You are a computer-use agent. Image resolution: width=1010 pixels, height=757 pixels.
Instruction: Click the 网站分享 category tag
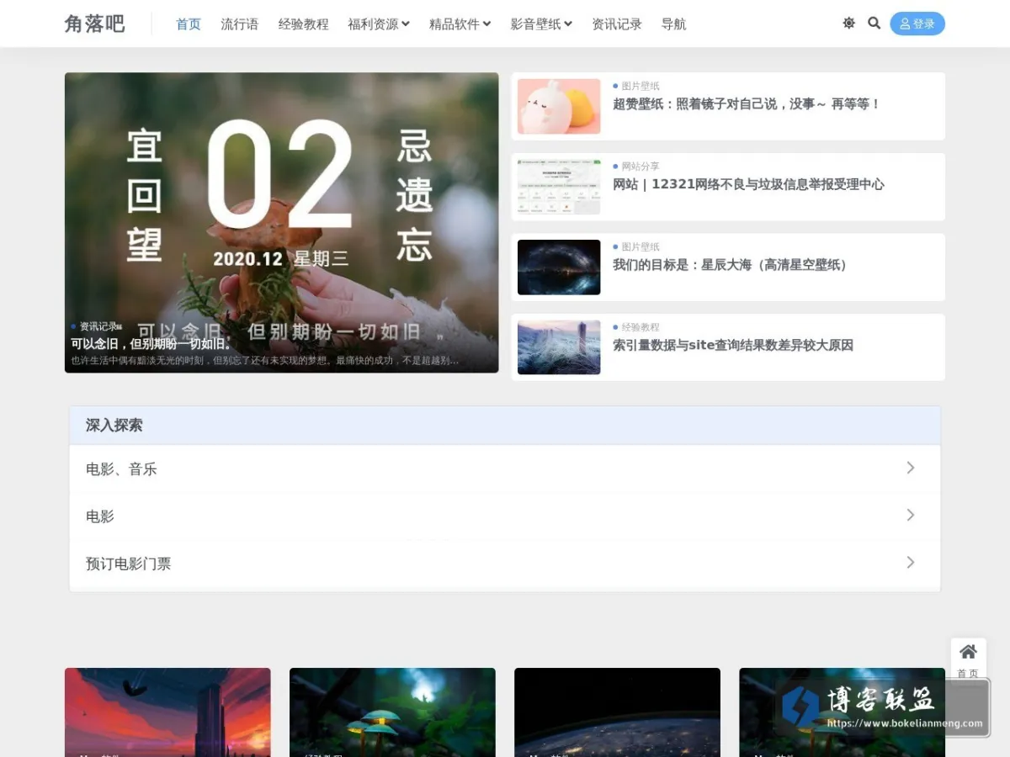641,167
